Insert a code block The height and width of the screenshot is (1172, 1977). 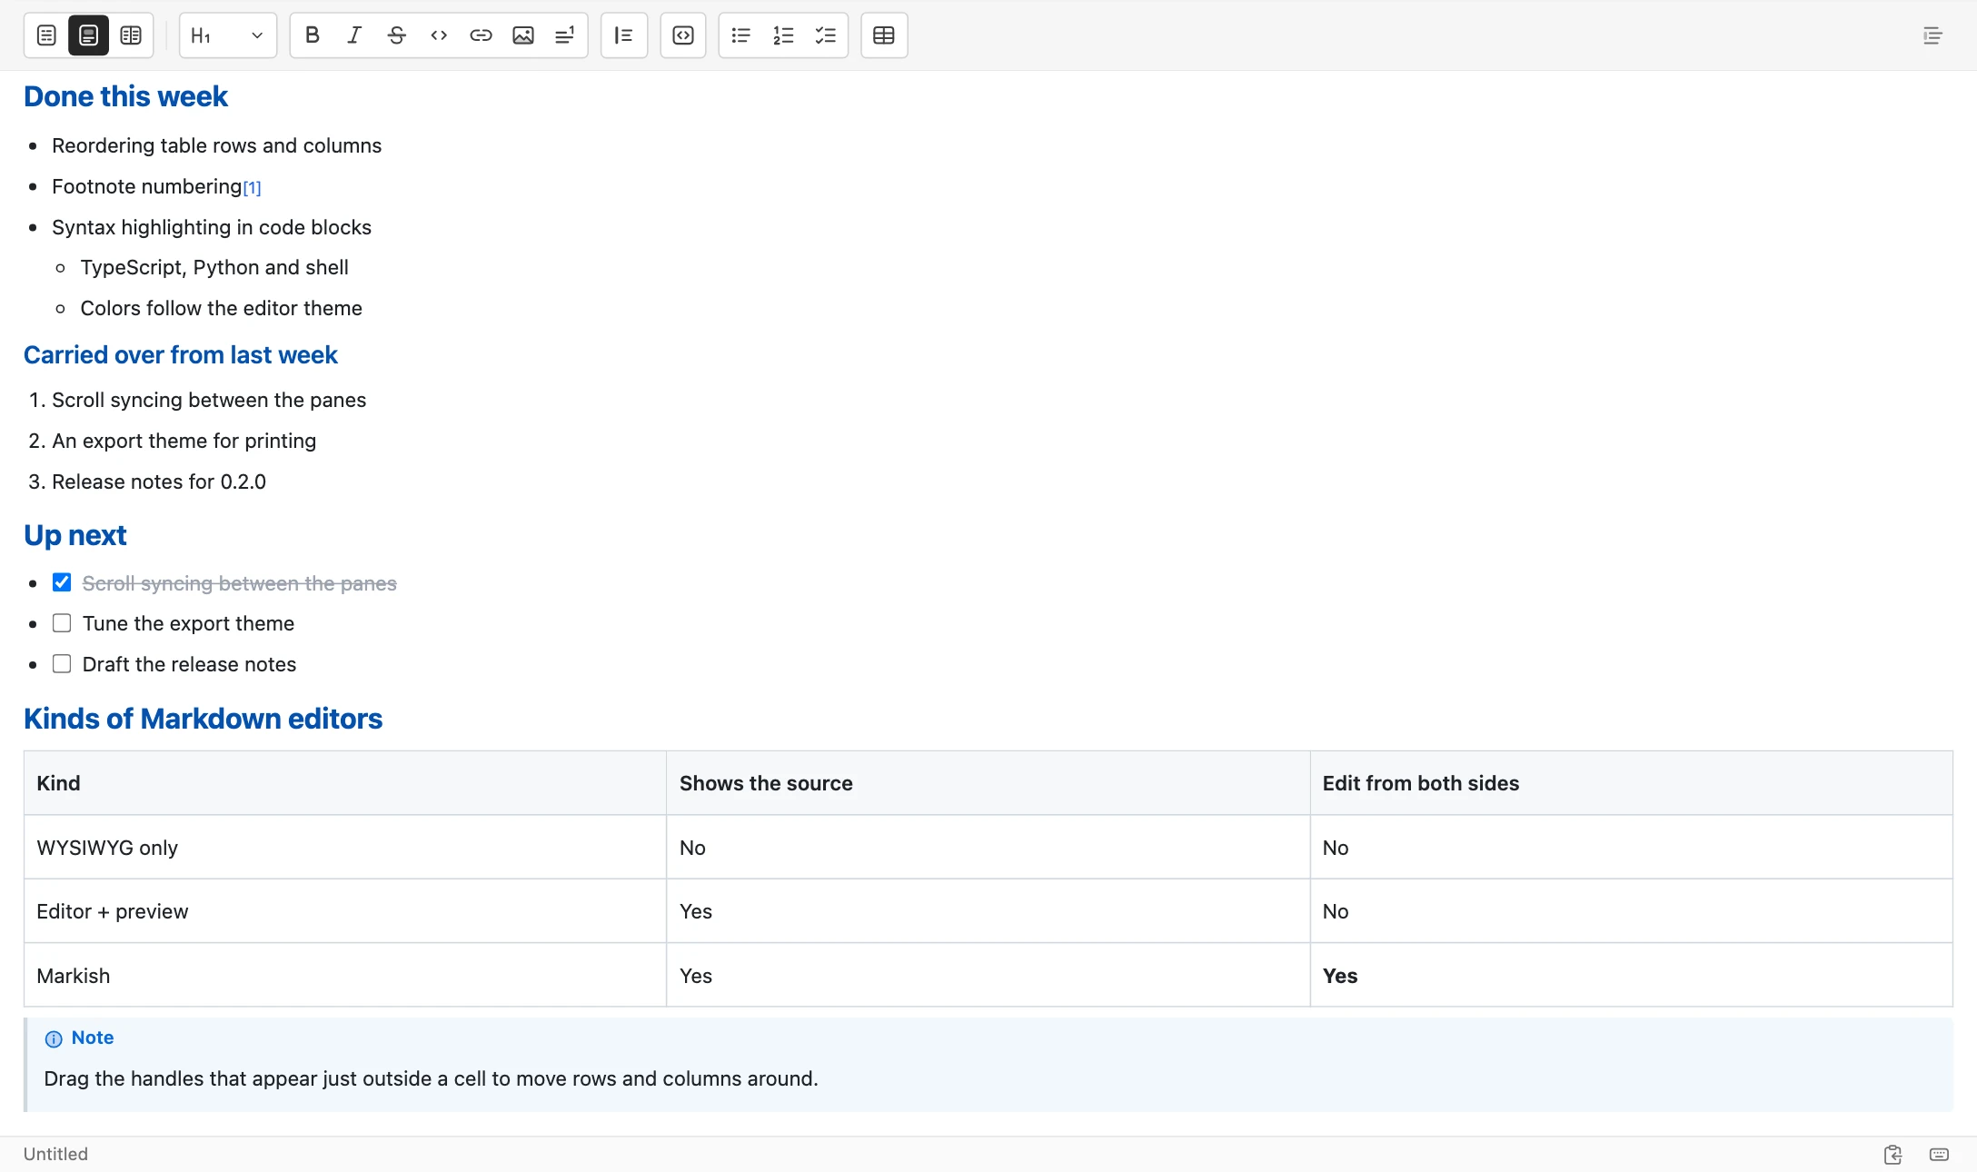683,35
